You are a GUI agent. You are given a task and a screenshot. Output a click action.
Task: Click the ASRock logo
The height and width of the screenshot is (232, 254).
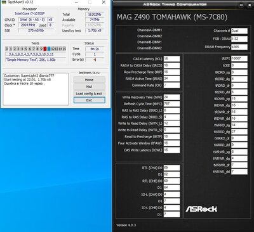tap(201, 209)
